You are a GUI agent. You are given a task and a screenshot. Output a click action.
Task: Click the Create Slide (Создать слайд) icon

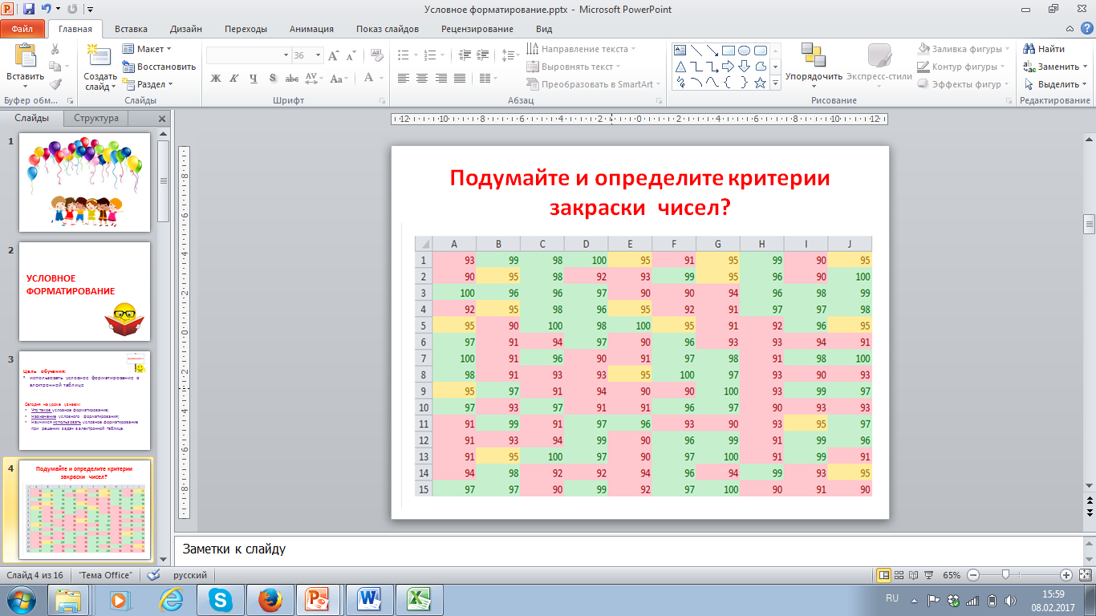99,56
